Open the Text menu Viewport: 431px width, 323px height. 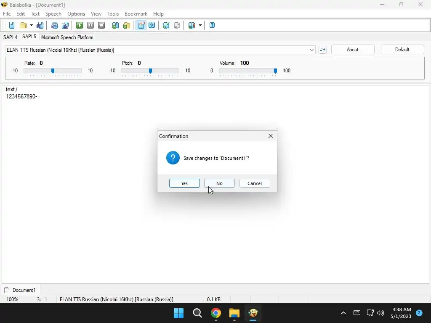tap(35, 14)
